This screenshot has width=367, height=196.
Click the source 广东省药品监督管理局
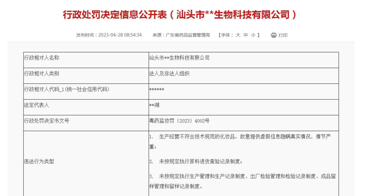click(x=187, y=35)
